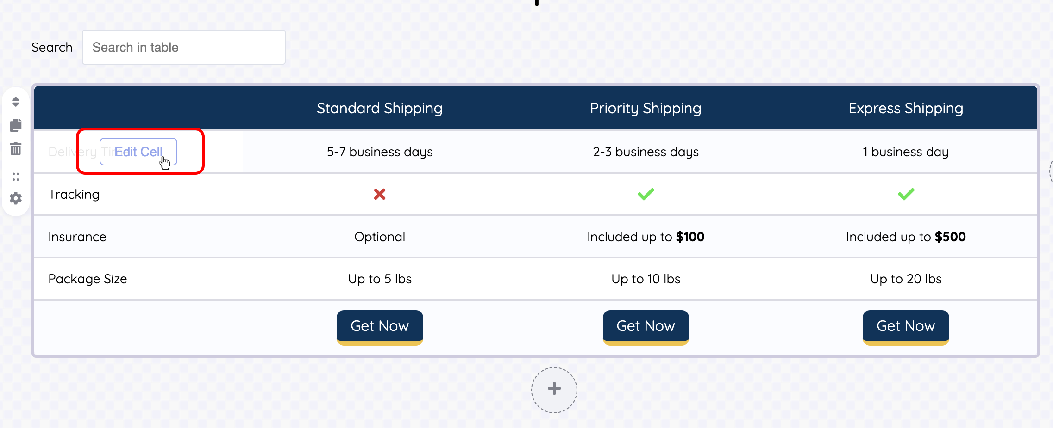Click green checkmark under Express Shipping

(x=906, y=194)
